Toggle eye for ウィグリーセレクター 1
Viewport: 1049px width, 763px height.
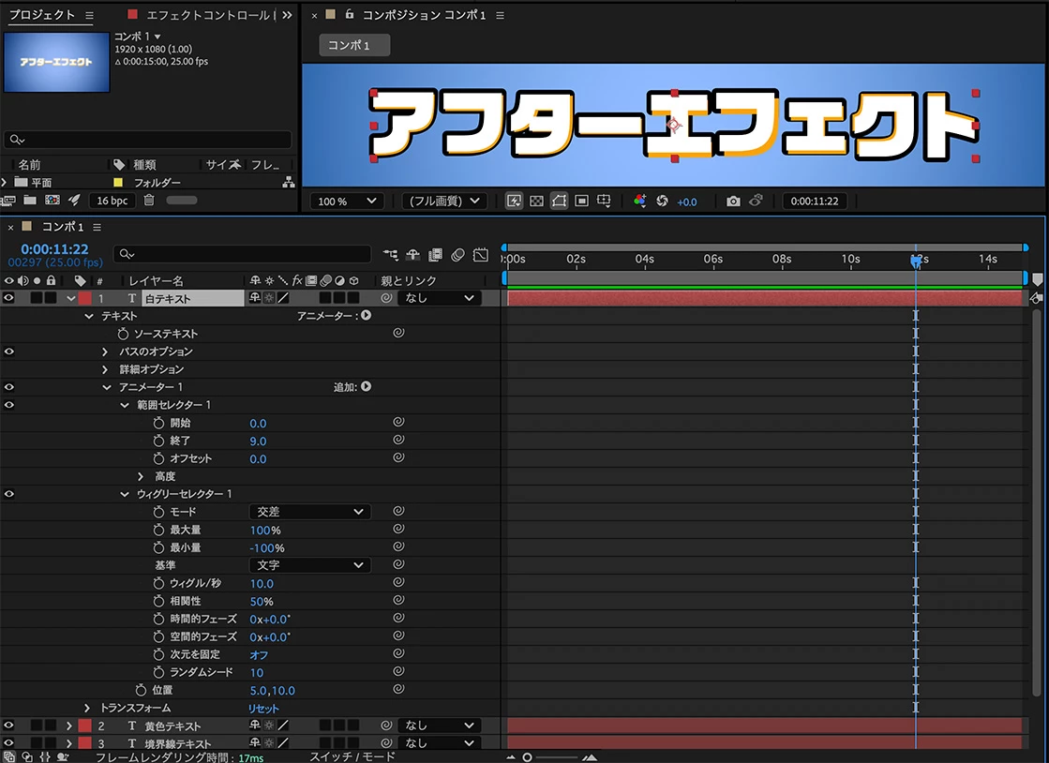tap(8, 493)
